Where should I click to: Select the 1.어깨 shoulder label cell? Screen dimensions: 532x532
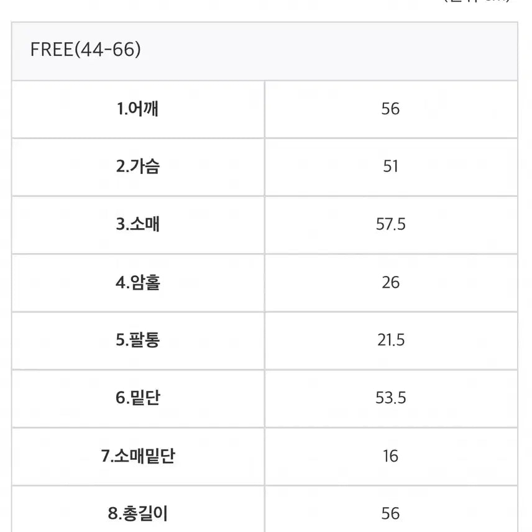tap(138, 109)
